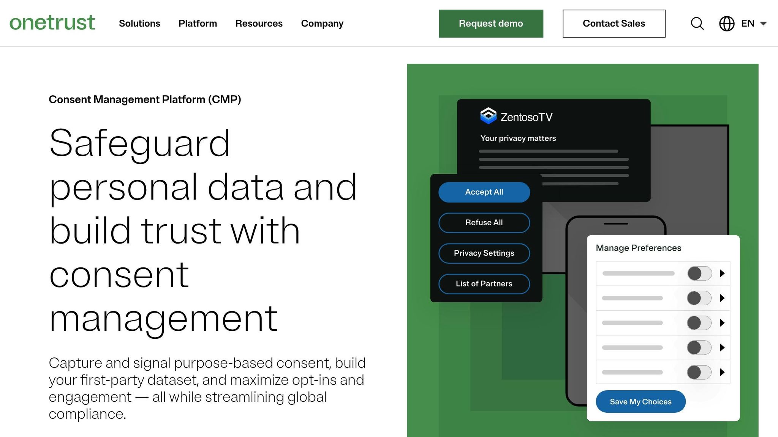Click Save My Choices

click(x=640, y=401)
